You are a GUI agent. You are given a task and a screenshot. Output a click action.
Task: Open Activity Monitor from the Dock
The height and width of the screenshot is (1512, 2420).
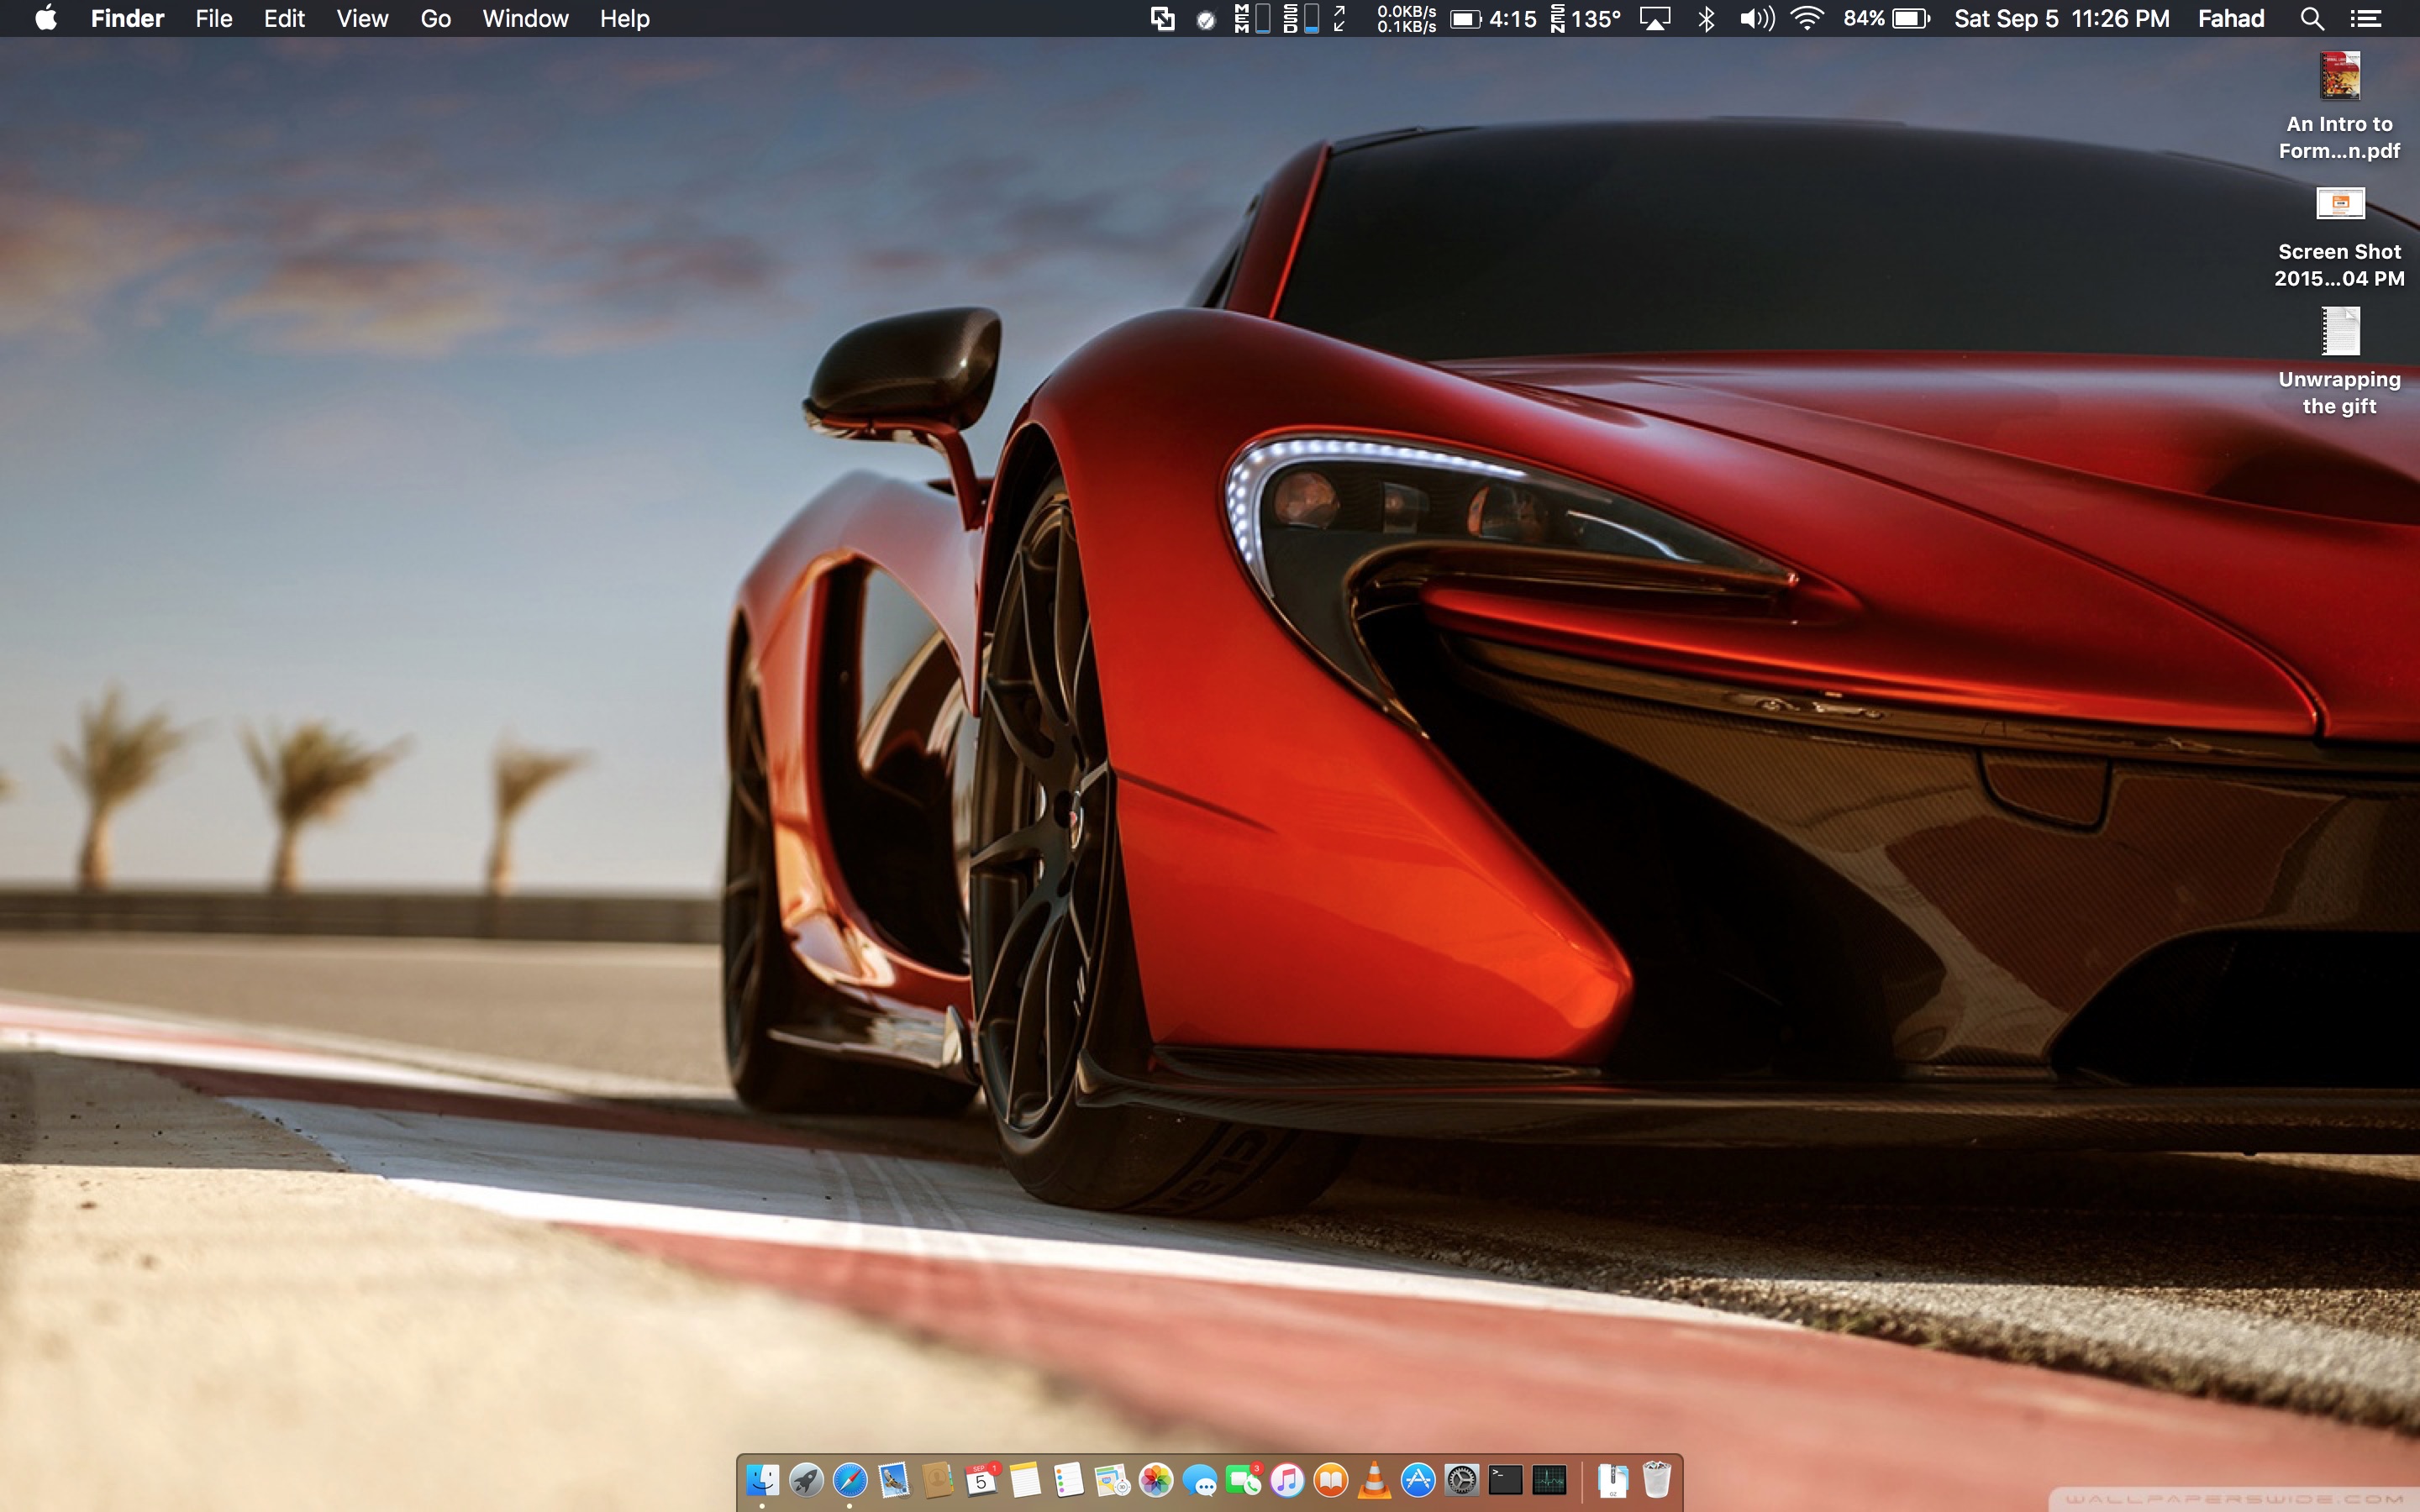[x=1549, y=1479]
